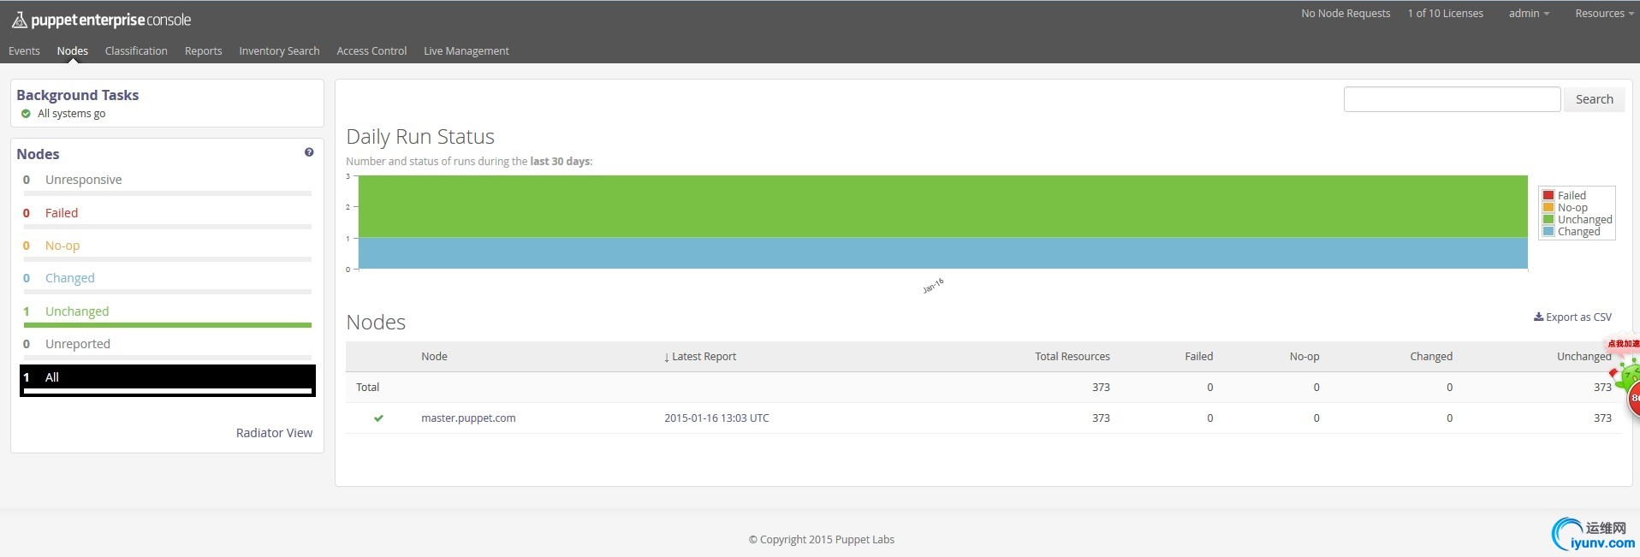The height and width of the screenshot is (557, 1640).
Task: Open the Radiator View link
Action: tap(274, 433)
